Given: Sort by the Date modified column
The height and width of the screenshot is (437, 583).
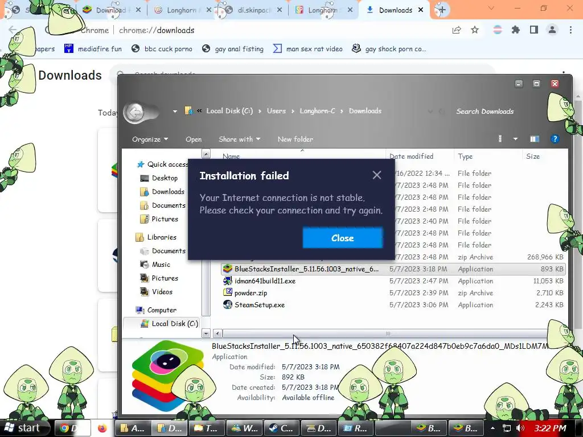Looking at the screenshot, I should pyautogui.click(x=411, y=156).
